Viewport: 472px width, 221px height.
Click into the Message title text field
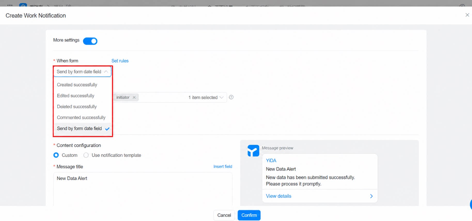click(143, 189)
